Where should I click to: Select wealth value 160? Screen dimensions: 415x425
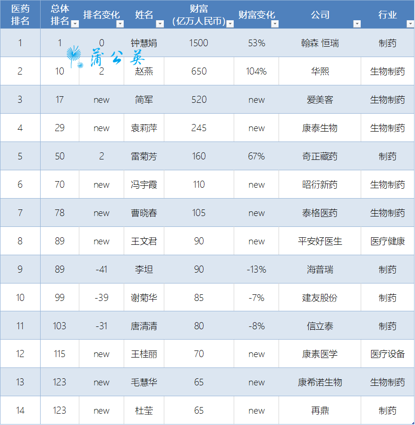point(199,156)
